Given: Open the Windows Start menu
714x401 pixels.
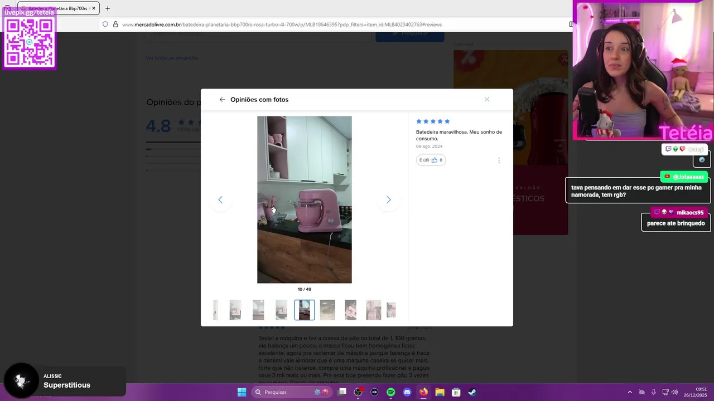Looking at the screenshot, I should (242, 392).
